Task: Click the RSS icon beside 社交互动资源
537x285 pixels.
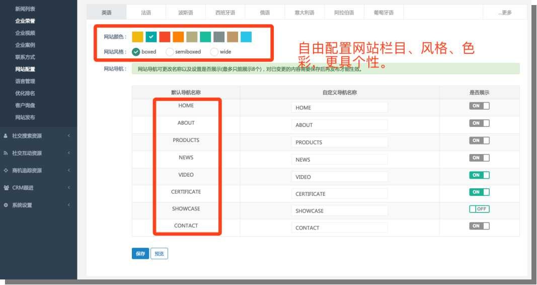Action: (6, 153)
